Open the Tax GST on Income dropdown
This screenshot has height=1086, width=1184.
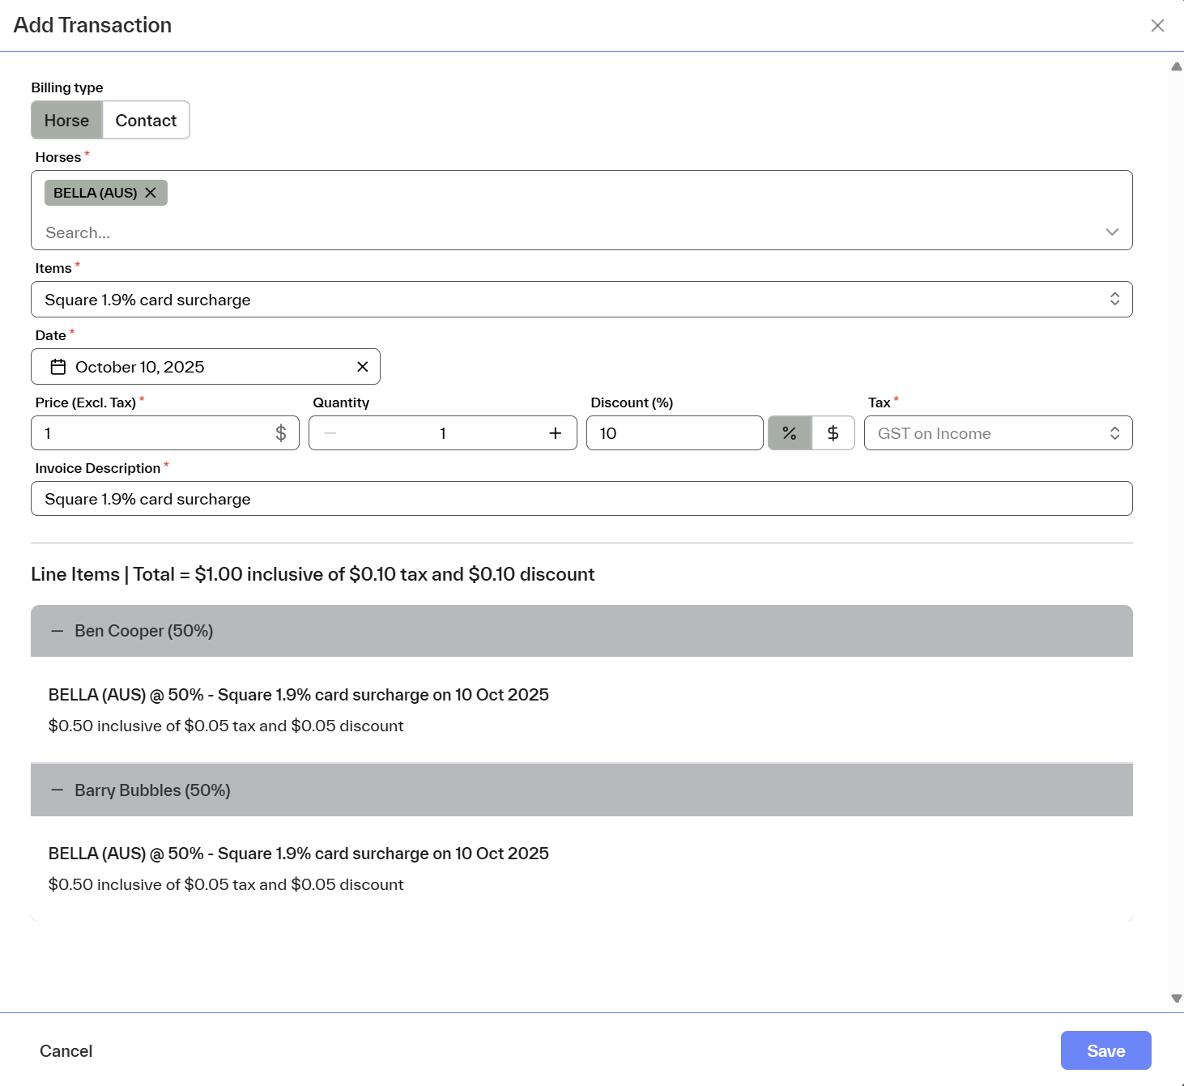(x=997, y=433)
